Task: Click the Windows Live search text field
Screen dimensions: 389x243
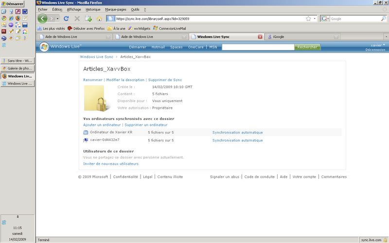Action: click(x=258, y=47)
